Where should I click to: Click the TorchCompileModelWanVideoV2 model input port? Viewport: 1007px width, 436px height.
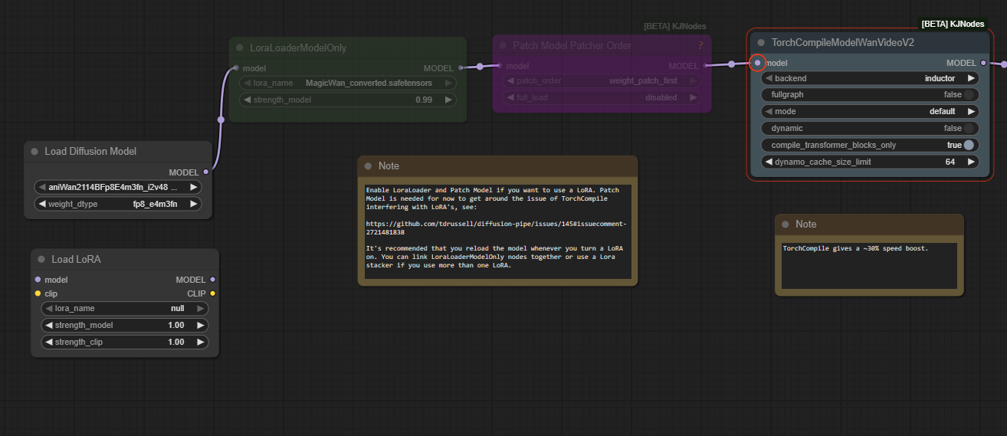click(x=758, y=63)
